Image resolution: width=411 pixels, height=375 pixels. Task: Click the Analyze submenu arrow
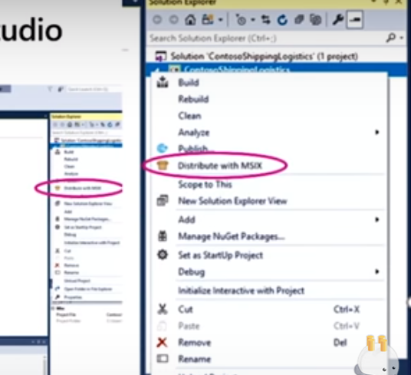pos(377,132)
